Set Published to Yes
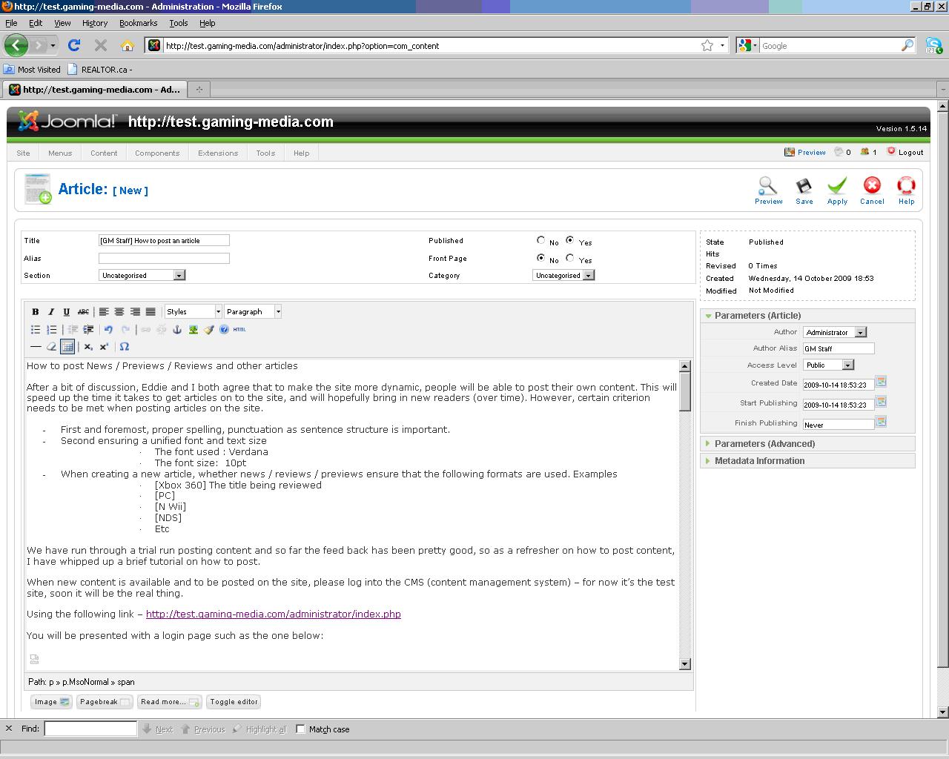The height and width of the screenshot is (759, 949). tap(569, 240)
